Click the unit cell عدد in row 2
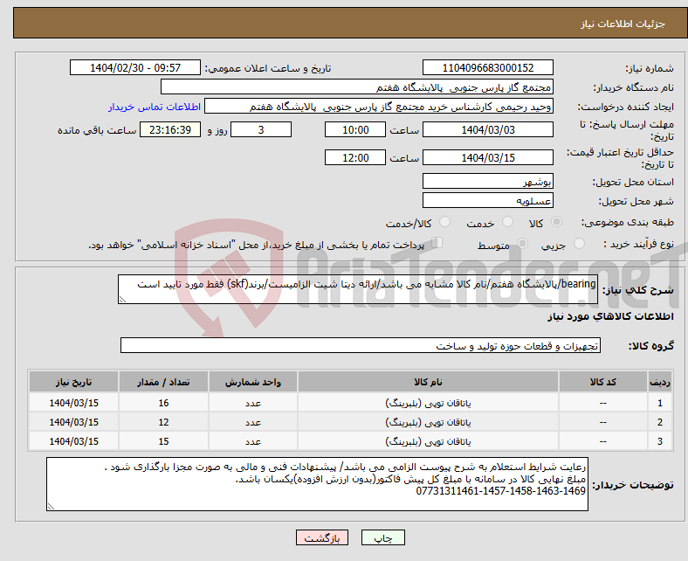 point(253,422)
